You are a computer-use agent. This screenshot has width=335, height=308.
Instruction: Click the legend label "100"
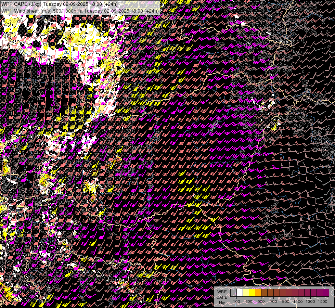pos(236,301)
